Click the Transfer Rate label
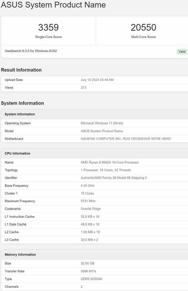188x291 pixels. [14, 271]
